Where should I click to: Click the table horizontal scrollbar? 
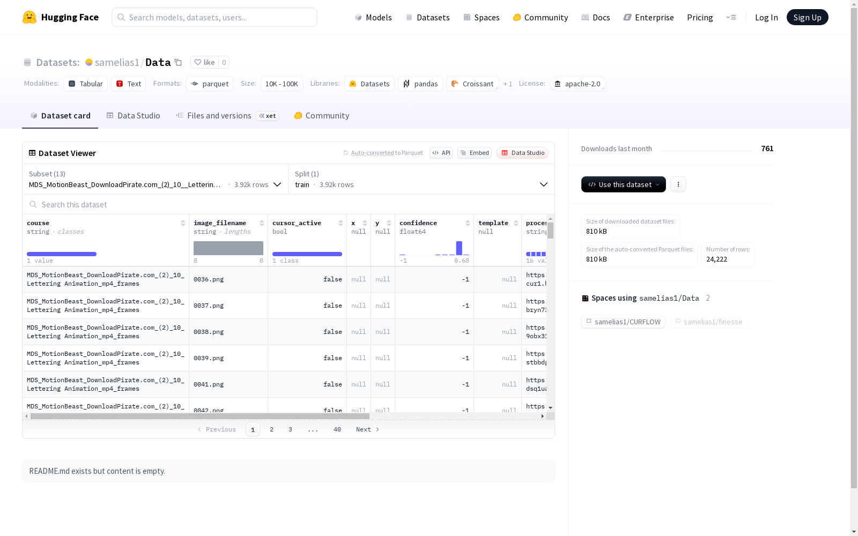[x=200, y=416]
